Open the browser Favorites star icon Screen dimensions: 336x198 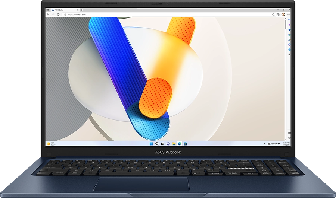(x=273, y=15)
